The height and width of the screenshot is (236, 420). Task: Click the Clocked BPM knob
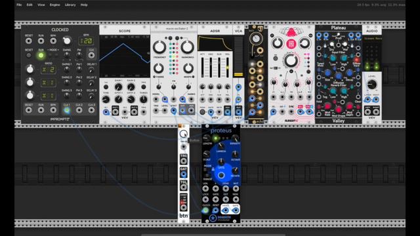coord(67,41)
